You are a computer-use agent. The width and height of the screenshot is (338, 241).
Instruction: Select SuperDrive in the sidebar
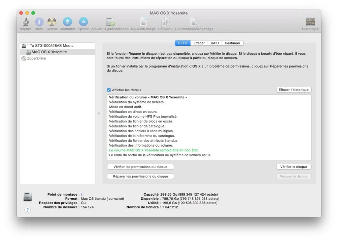57,58
